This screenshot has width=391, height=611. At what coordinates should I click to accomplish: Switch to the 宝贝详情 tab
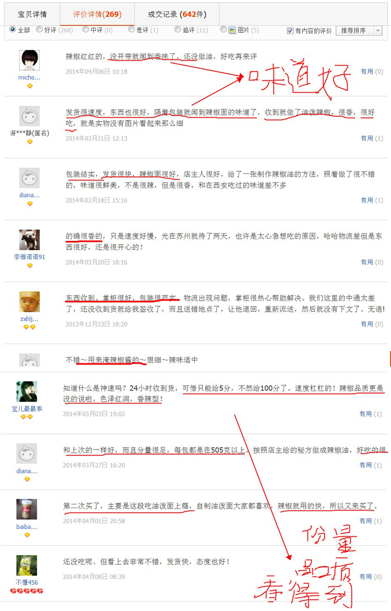pyautogui.click(x=32, y=15)
